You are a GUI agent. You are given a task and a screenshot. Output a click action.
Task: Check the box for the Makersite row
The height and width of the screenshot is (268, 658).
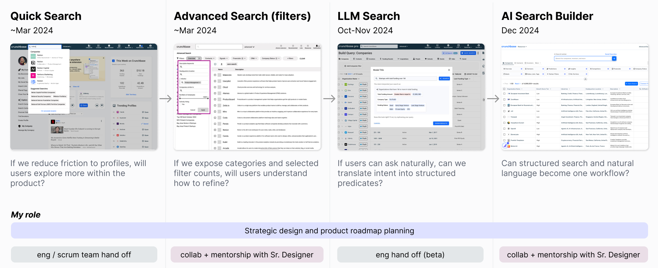(215, 75)
